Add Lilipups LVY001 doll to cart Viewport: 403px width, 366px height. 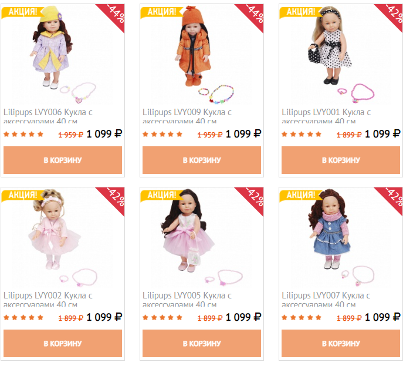click(x=341, y=160)
